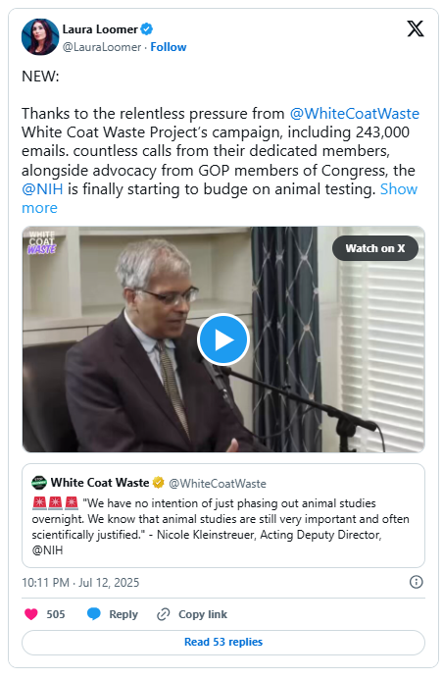The height and width of the screenshot is (679, 443).
Task: Click Read 53 replies button
Action: (x=223, y=642)
